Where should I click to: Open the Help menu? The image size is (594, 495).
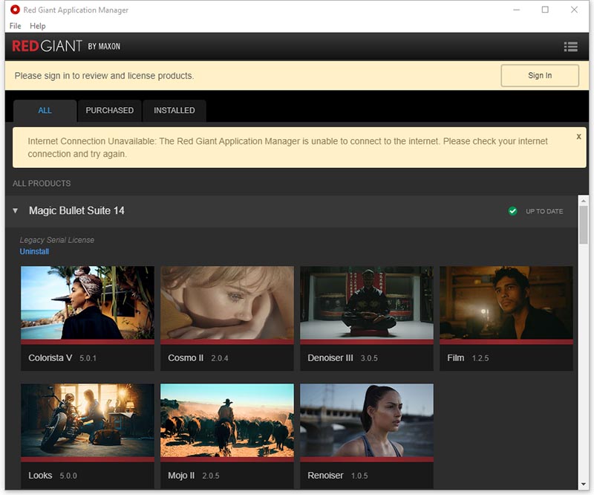38,26
